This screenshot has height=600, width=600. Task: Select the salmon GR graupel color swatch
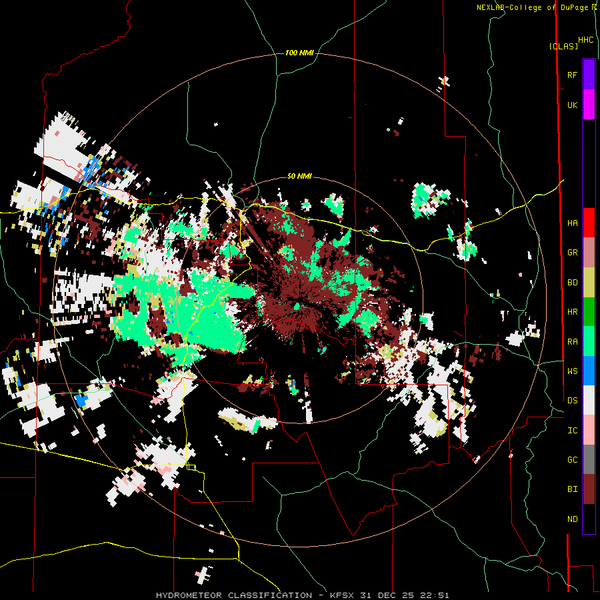coord(589,253)
